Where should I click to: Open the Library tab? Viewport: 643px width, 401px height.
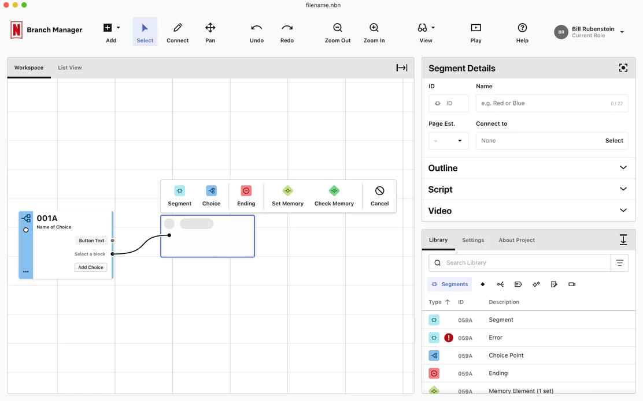pos(438,240)
